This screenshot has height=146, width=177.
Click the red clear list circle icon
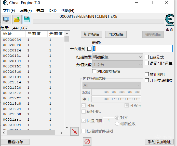(x=87, y=141)
